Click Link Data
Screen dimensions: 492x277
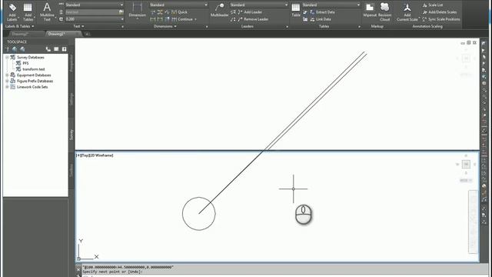tap(321, 19)
